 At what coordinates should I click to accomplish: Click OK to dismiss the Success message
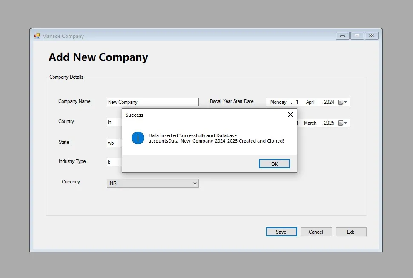click(274, 163)
